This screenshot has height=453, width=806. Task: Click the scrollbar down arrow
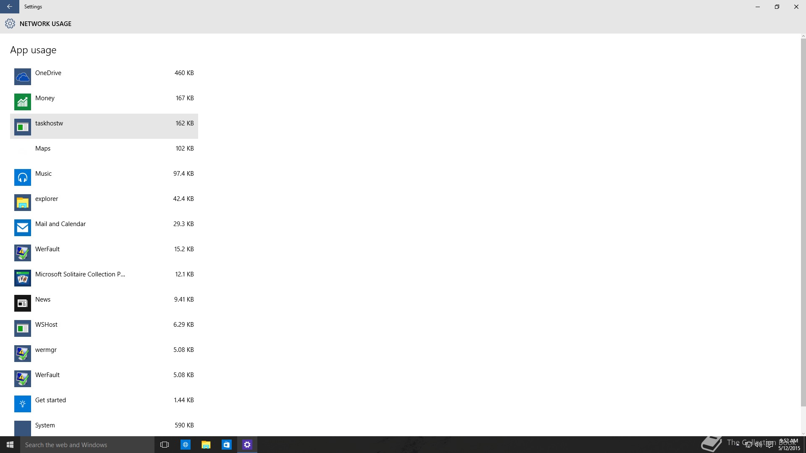point(803,434)
